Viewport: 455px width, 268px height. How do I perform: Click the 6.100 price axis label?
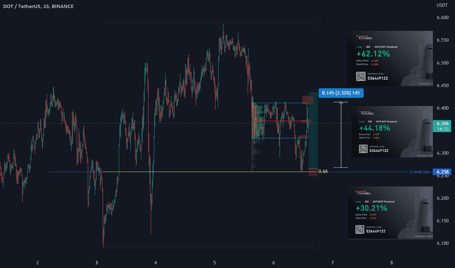tap(442, 243)
